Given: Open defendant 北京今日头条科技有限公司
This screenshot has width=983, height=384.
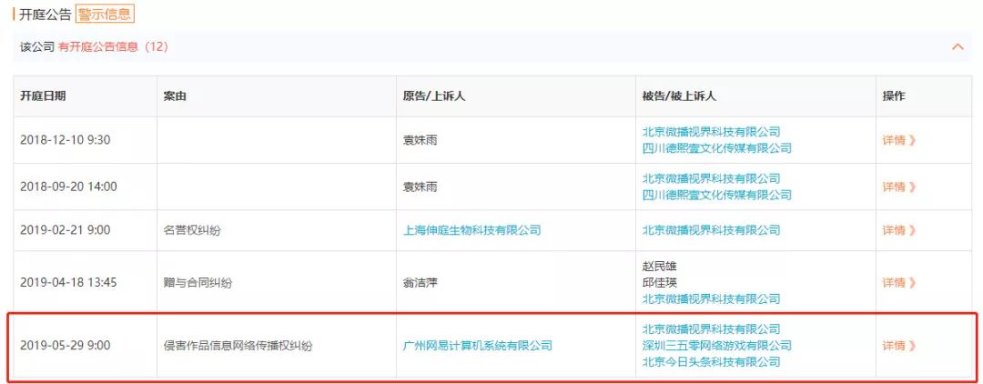Looking at the screenshot, I should point(711,361).
